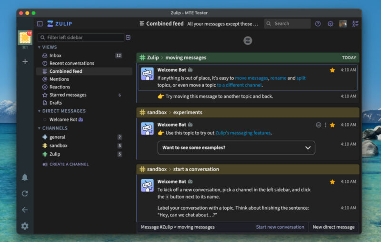The height and width of the screenshot is (242, 381).
Task: Follow the to a different channel link
Action: click(240, 85)
